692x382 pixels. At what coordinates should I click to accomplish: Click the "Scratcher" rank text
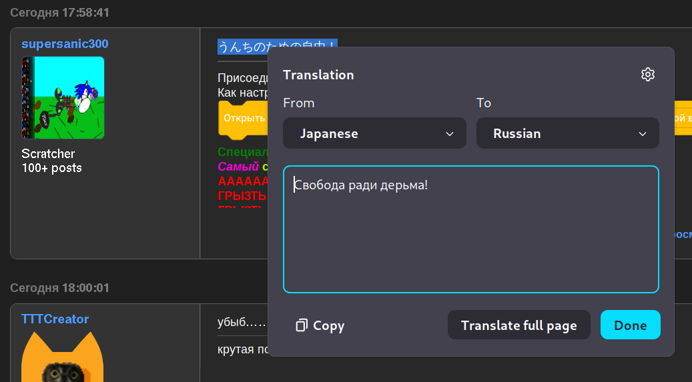click(48, 153)
